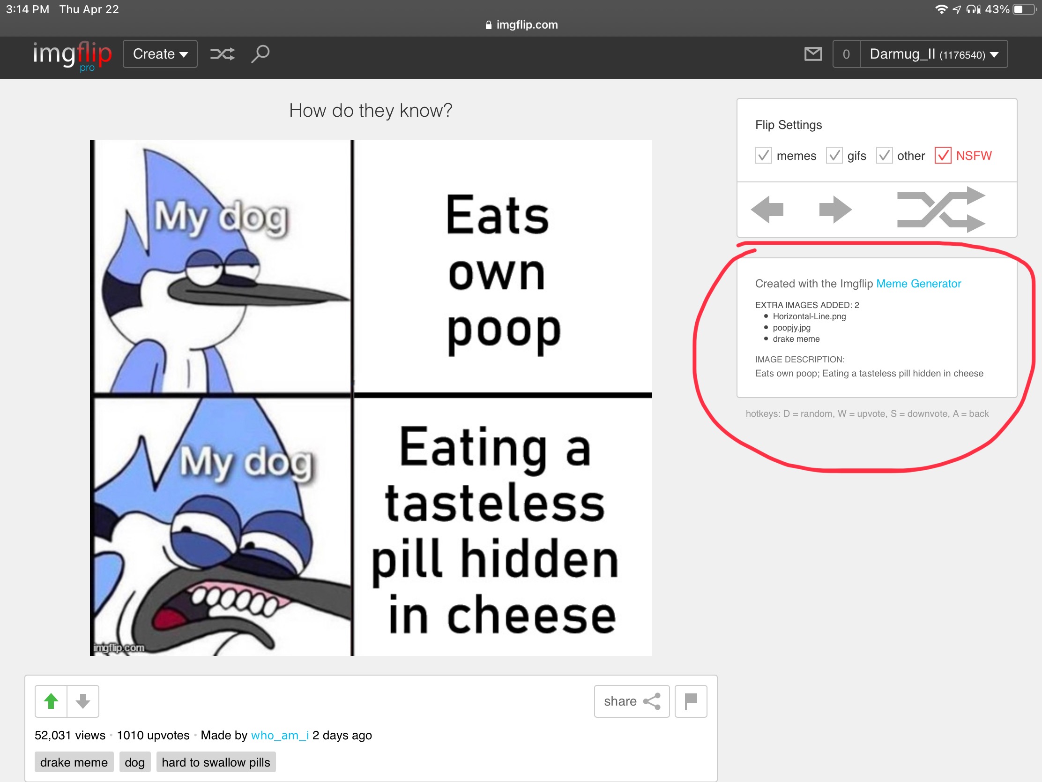The image size is (1042, 782).
Task: Click the notifications counter showing 0
Action: point(847,54)
